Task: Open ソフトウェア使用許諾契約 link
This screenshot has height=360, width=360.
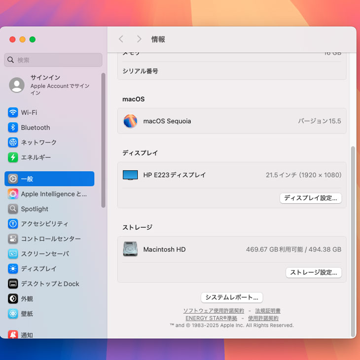Action: (x=214, y=311)
